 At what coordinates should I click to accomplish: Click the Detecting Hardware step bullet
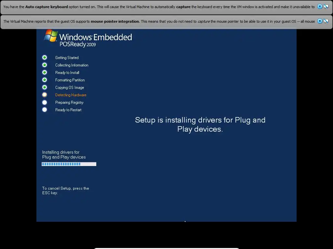point(45,95)
